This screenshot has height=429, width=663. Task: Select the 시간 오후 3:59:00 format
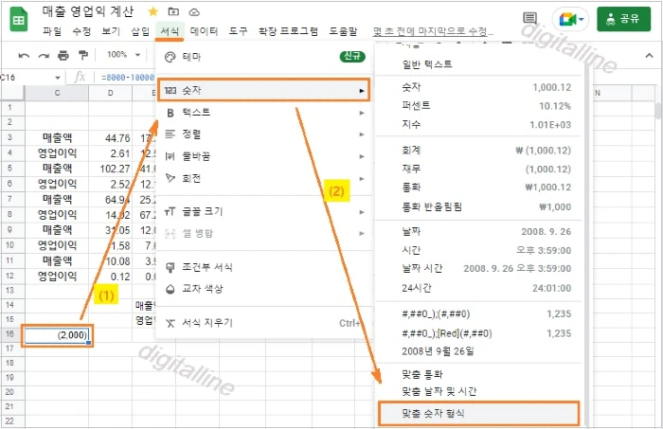[x=478, y=250]
